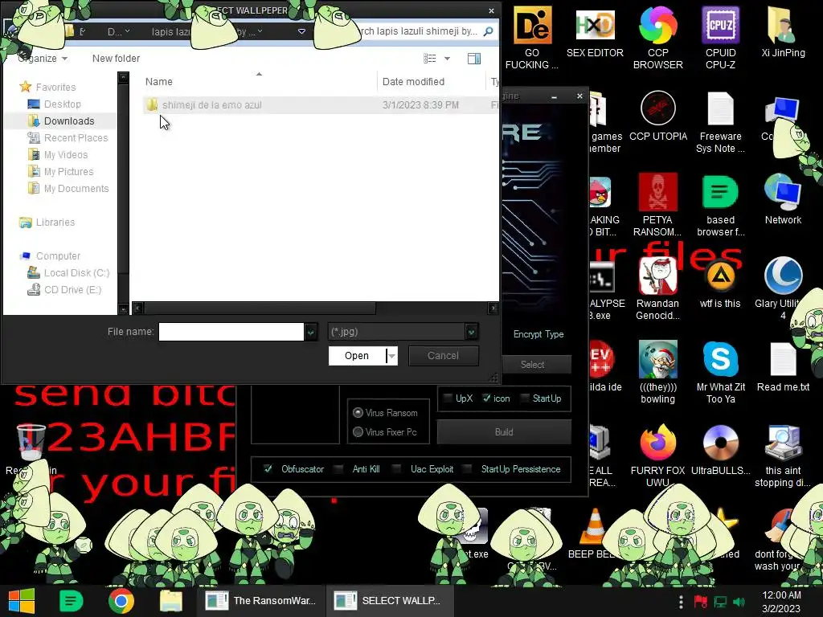Open 'this aint stopping di' icon
Viewport: 823px width, 617px height.
[783, 456]
